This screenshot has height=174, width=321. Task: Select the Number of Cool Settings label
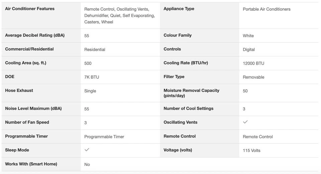(188, 108)
